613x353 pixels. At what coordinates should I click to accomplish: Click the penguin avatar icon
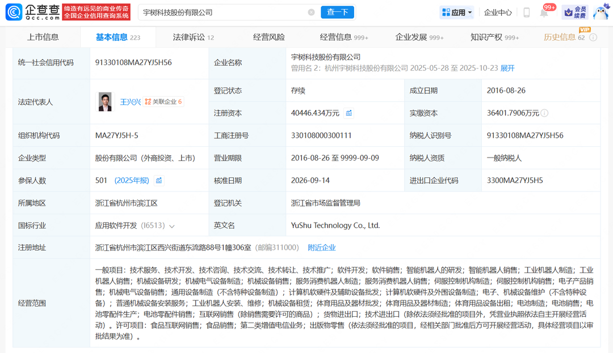[x=601, y=12]
